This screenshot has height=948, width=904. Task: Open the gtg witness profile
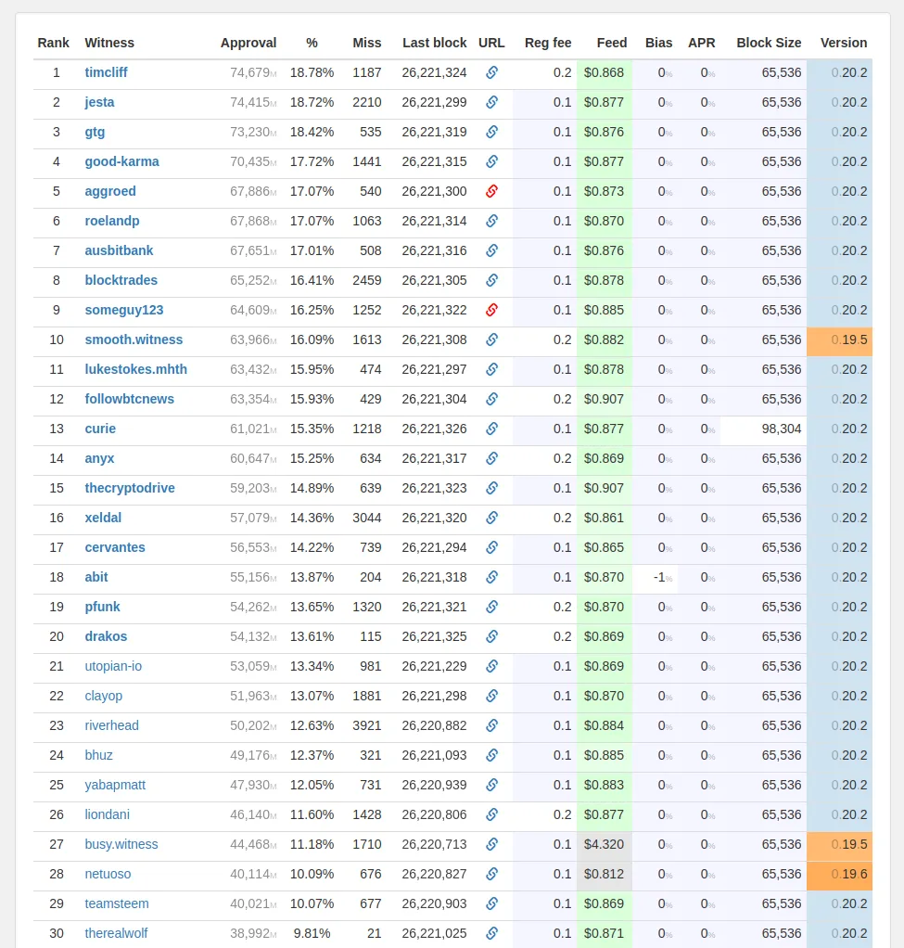click(x=95, y=132)
